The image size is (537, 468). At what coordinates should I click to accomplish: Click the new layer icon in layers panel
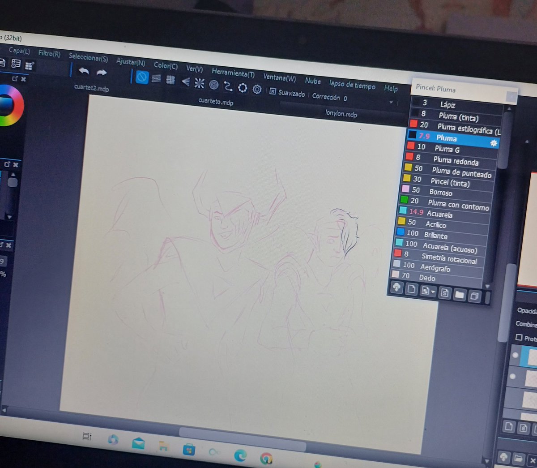point(508,426)
